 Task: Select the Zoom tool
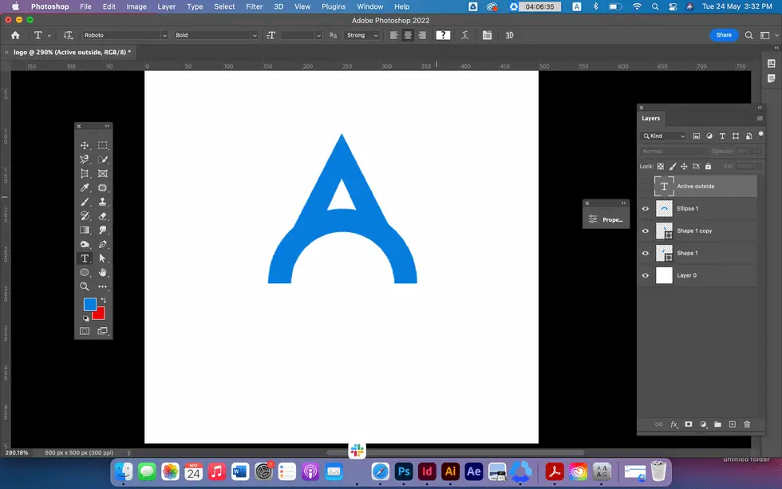click(x=84, y=286)
